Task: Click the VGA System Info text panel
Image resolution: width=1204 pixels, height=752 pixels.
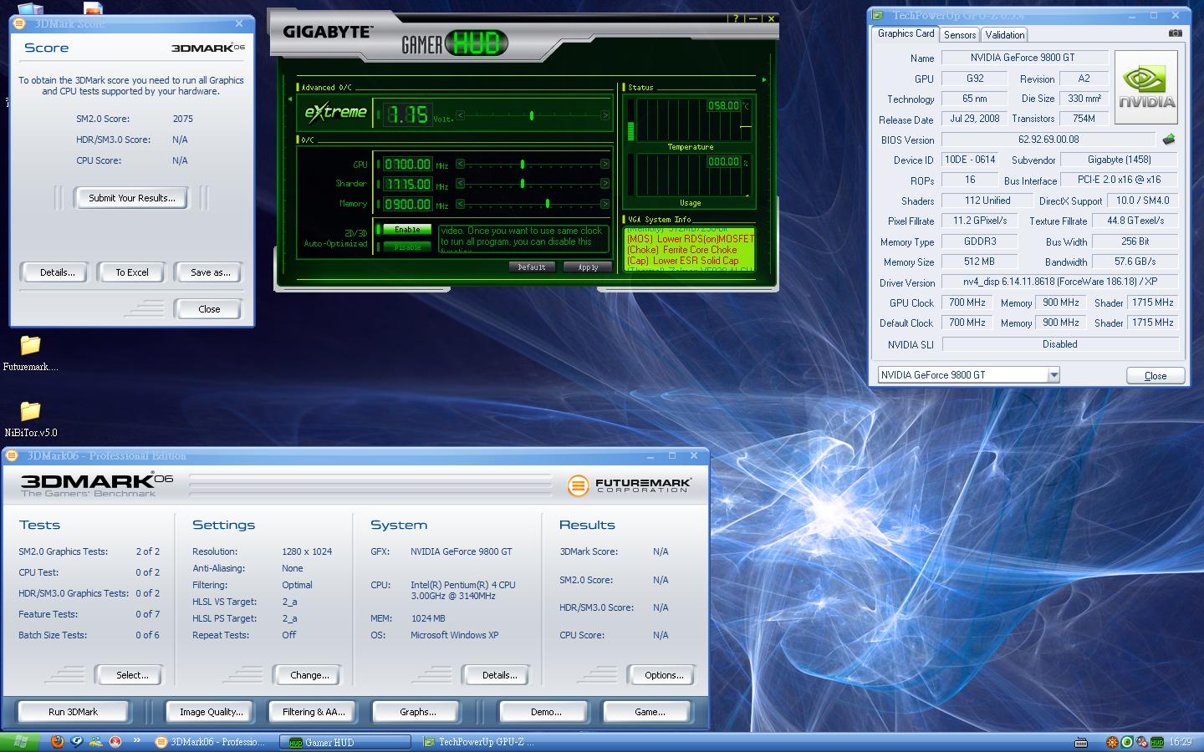Action: pyautogui.click(x=689, y=249)
